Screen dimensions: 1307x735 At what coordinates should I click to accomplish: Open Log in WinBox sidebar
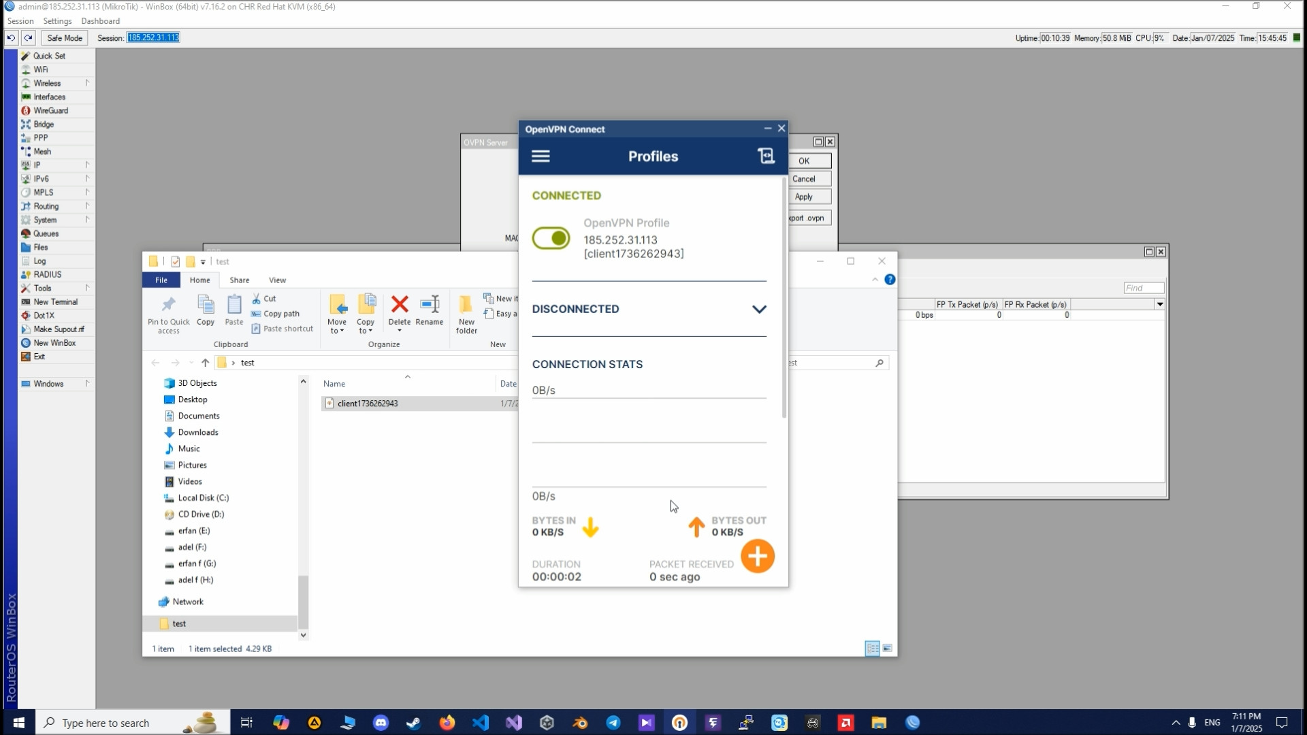(39, 261)
